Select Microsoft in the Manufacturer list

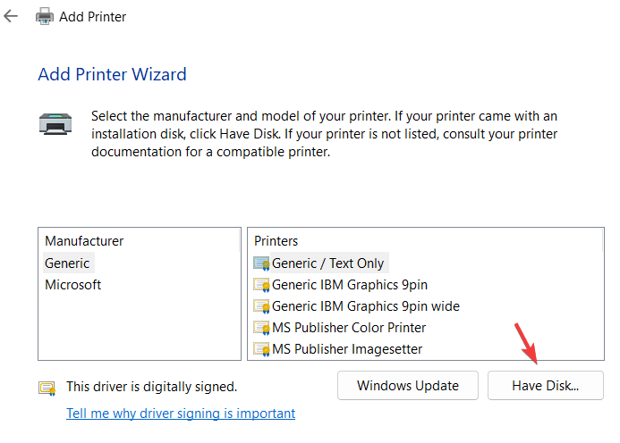point(73,285)
